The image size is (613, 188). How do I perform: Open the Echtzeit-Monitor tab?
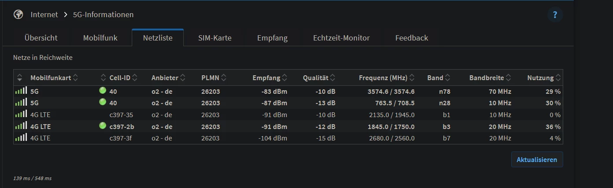pyautogui.click(x=341, y=38)
